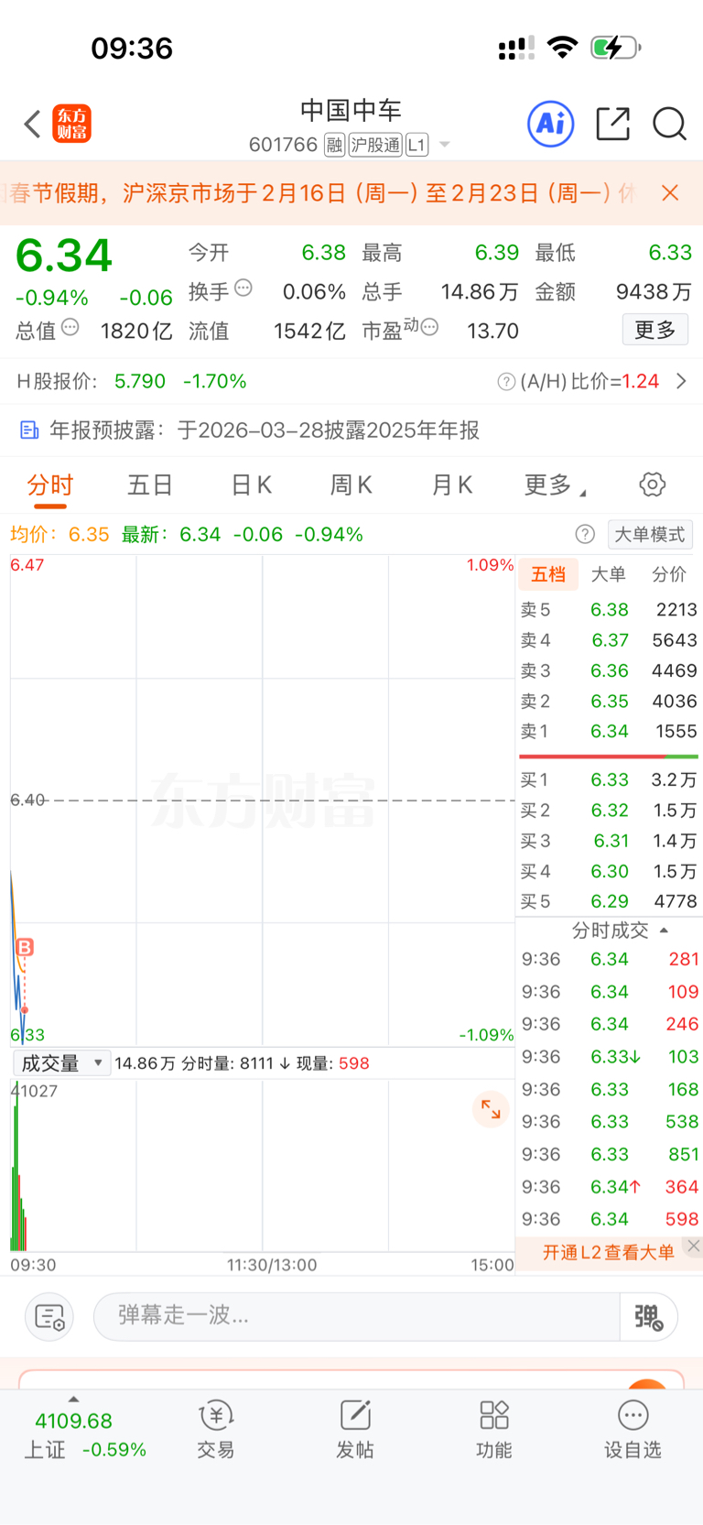Open the 上证 4109.68 index quote
This screenshot has width=703, height=1525.
[x=84, y=1434]
